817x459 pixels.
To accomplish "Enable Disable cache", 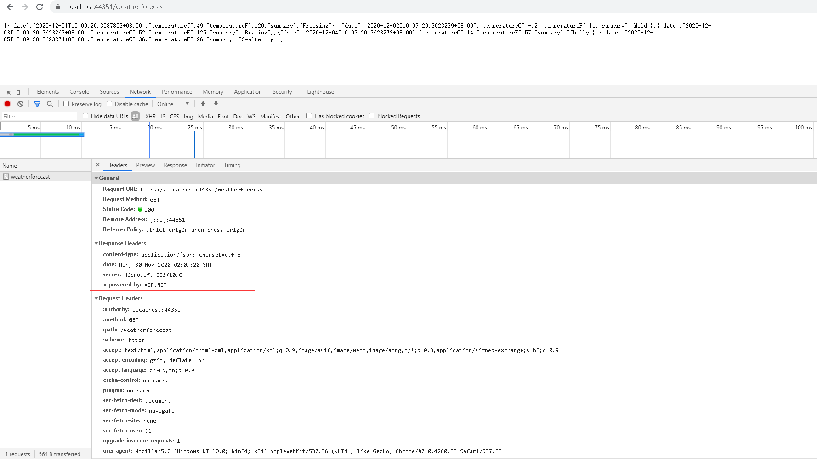I will point(109,104).
